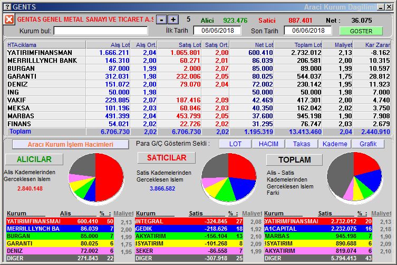Click green MARBAS total row

(318, 236)
